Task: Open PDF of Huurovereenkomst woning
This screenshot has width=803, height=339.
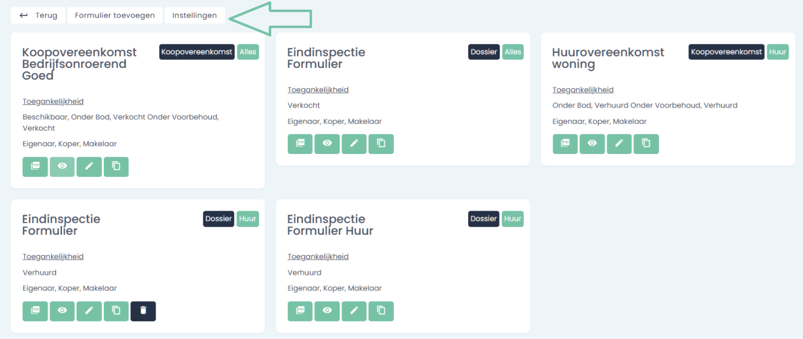Action: coord(565,144)
